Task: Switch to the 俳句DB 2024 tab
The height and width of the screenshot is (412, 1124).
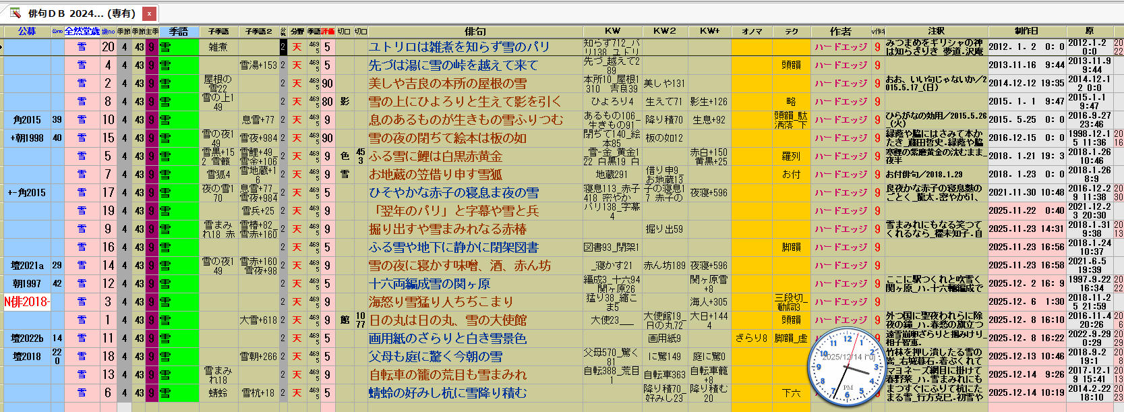Action: [81, 13]
